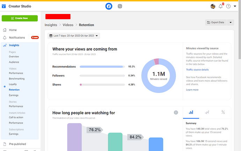Open Pre-published in the sidebar

(17, 144)
